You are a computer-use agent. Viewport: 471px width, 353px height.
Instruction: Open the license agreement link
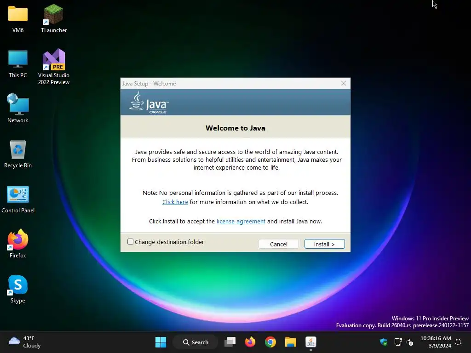coord(241,221)
